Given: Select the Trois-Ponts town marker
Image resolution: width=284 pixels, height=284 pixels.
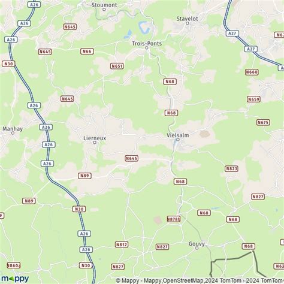Looking at the screenshot, I should [x=147, y=48].
